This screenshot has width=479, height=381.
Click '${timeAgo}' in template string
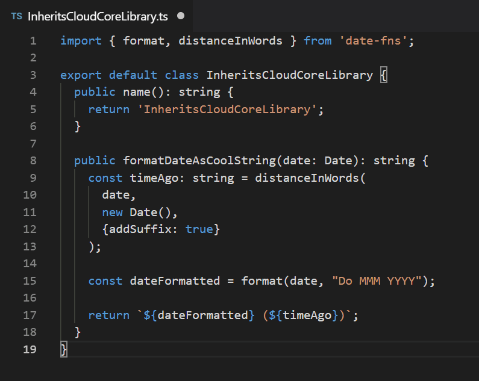coord(303,315)
